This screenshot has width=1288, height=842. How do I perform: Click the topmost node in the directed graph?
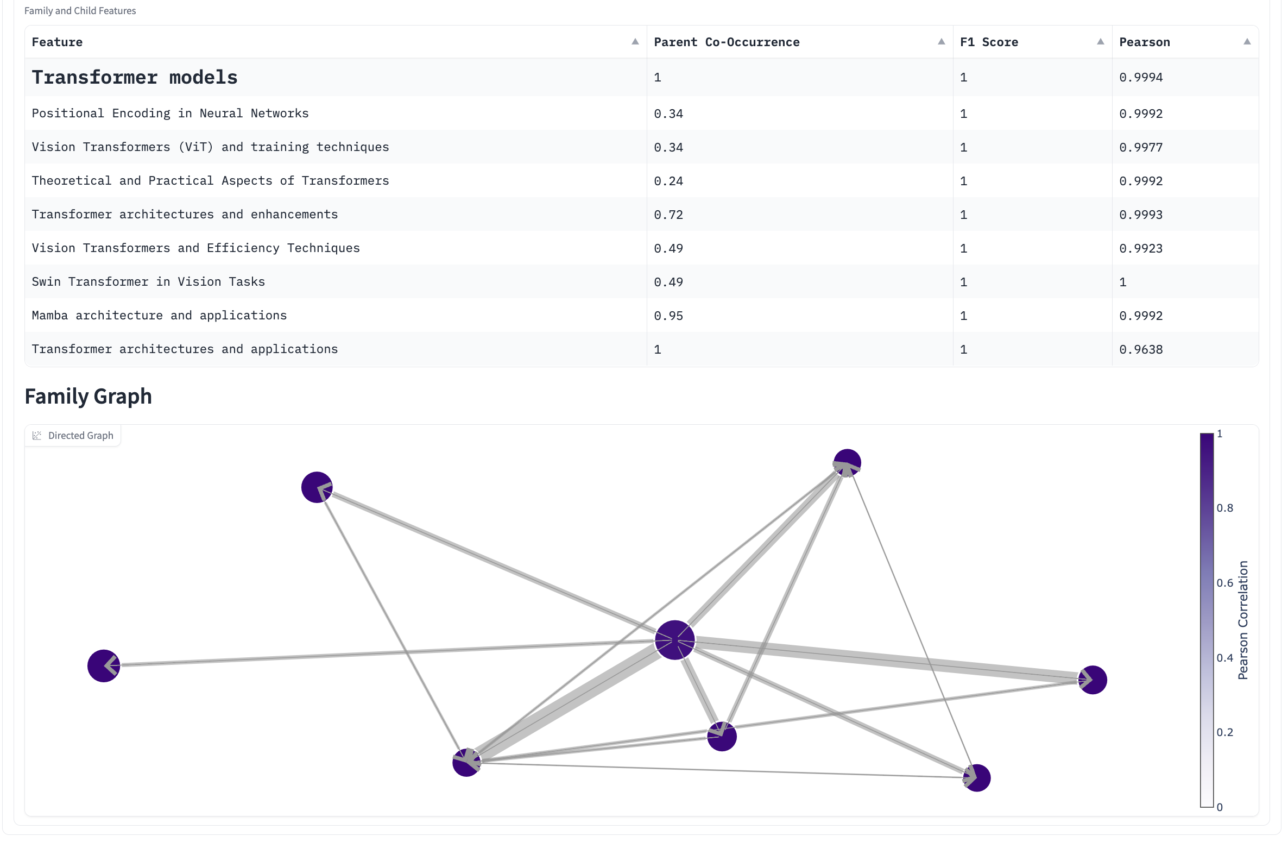coord(847,463)
